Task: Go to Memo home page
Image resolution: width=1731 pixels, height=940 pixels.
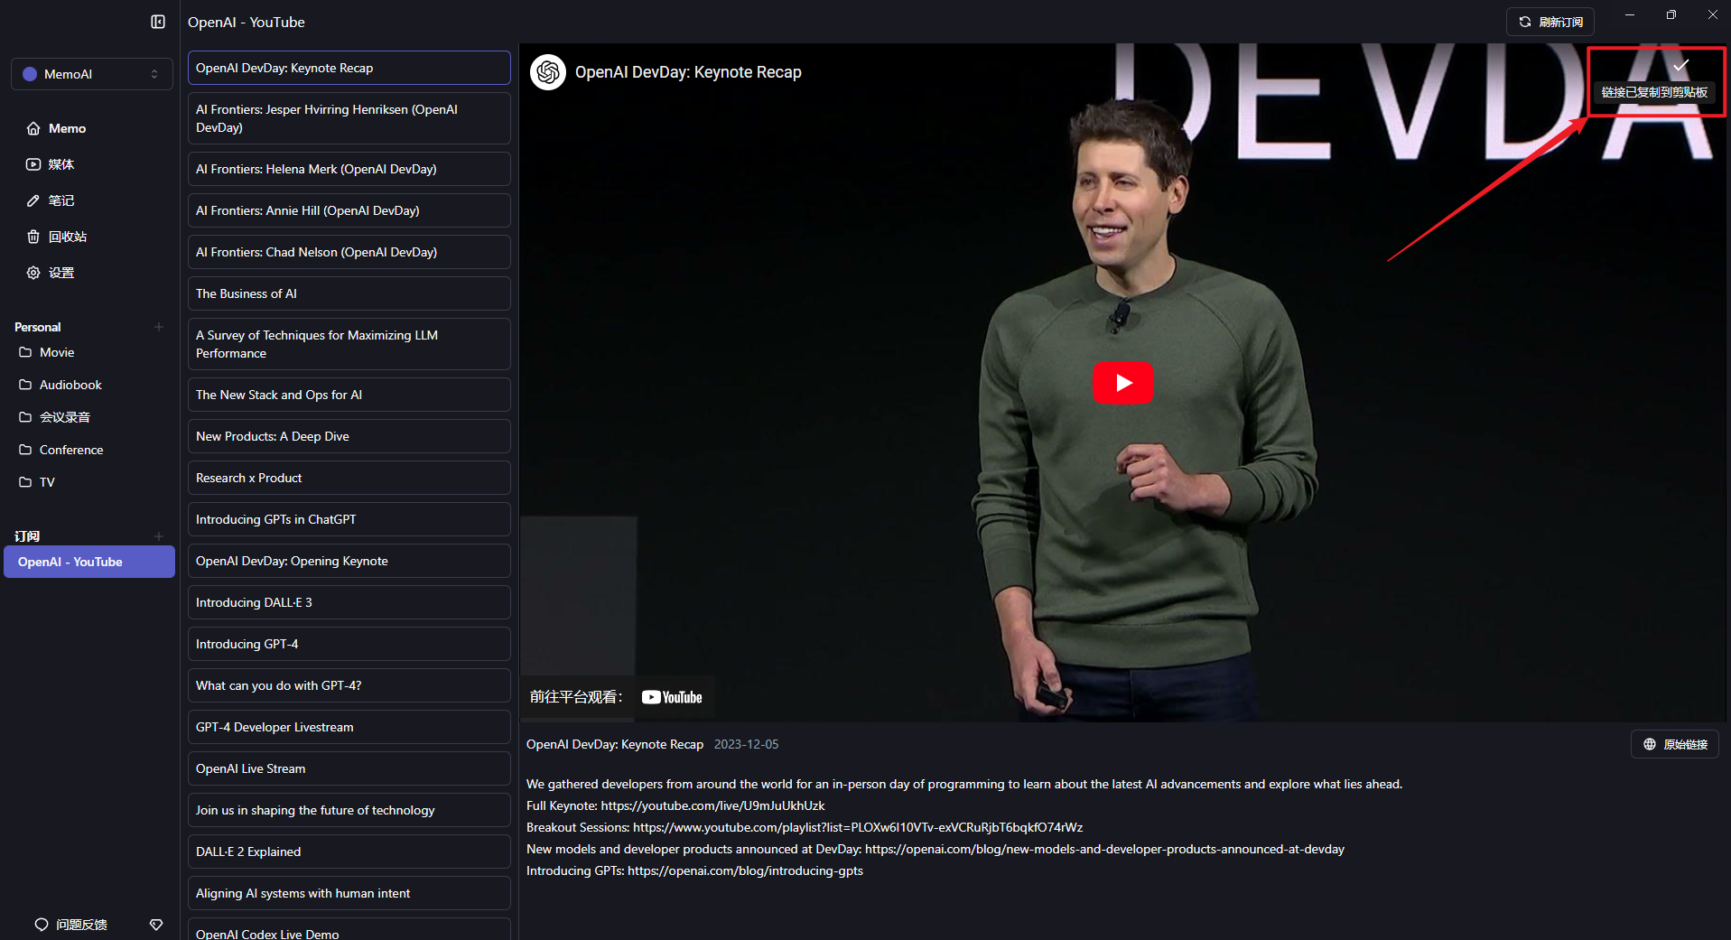Action: click(67, 128)
